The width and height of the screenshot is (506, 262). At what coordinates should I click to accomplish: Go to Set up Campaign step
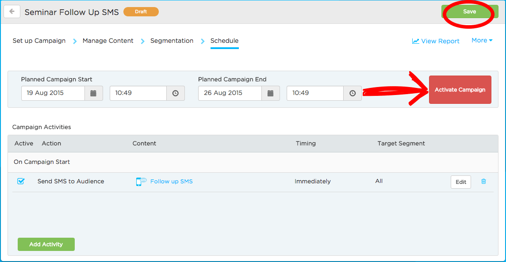tap(39, 41)
